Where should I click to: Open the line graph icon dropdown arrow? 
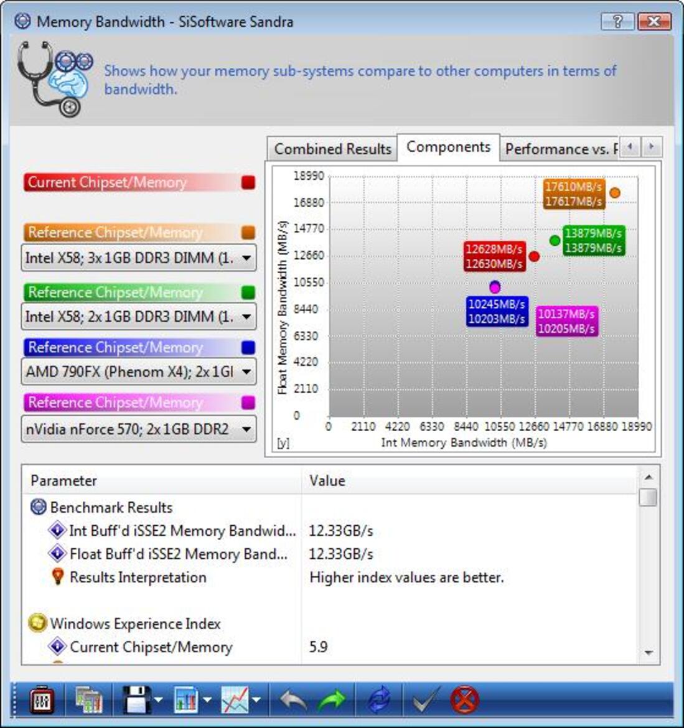tap(256, 700)
